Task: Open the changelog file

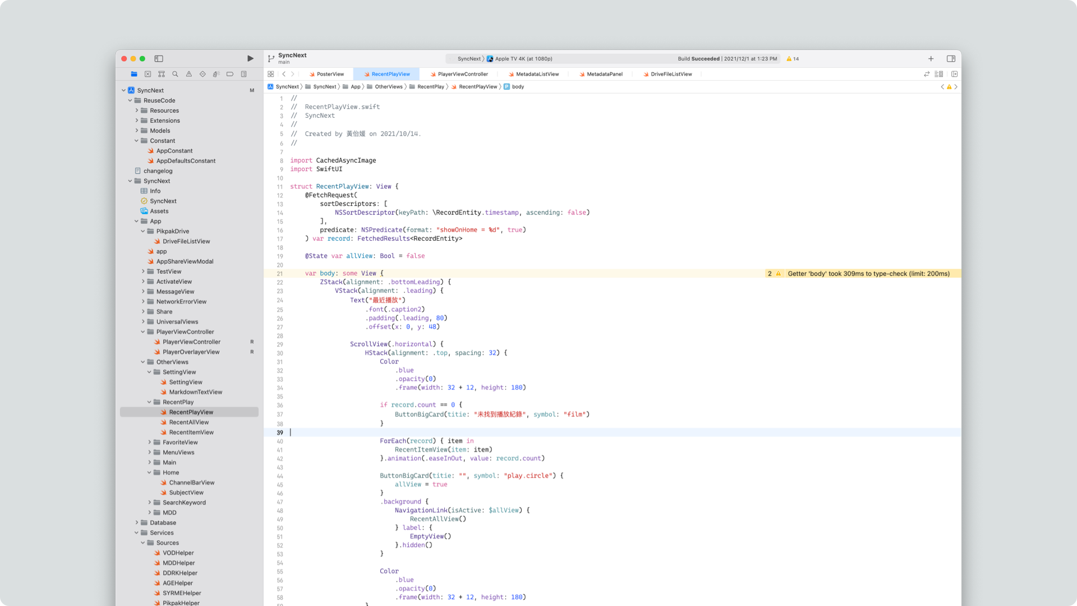Action: pos(153,171)
